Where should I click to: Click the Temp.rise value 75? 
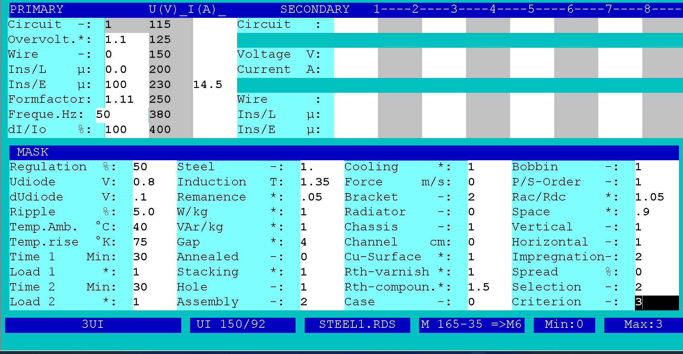tap(155, 242)
